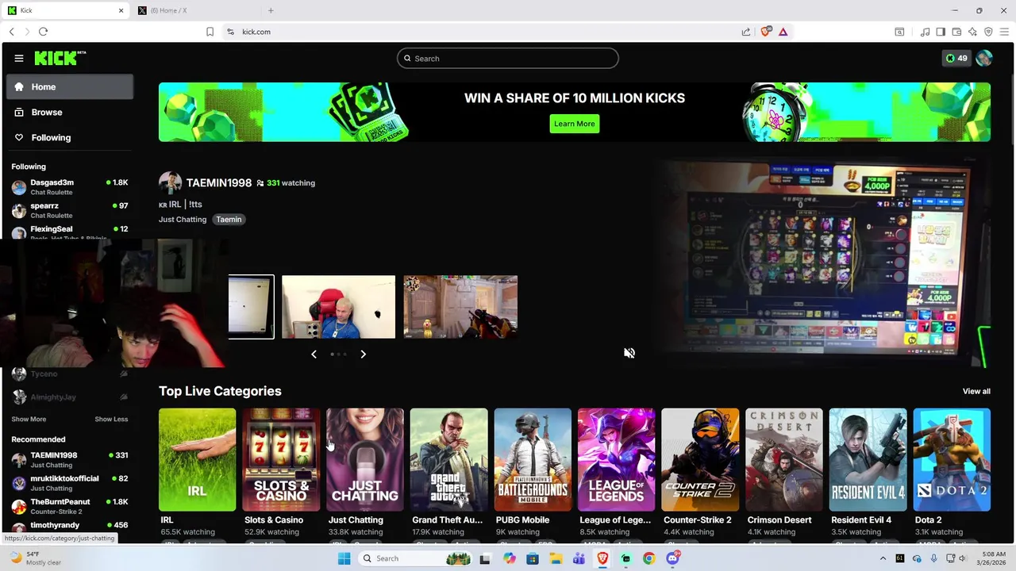Close the Kick tab
This screenshot has height=571, width=1016.
point(121,10)
